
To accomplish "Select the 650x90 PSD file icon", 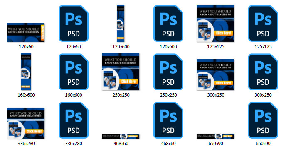I will click(263, 120).
